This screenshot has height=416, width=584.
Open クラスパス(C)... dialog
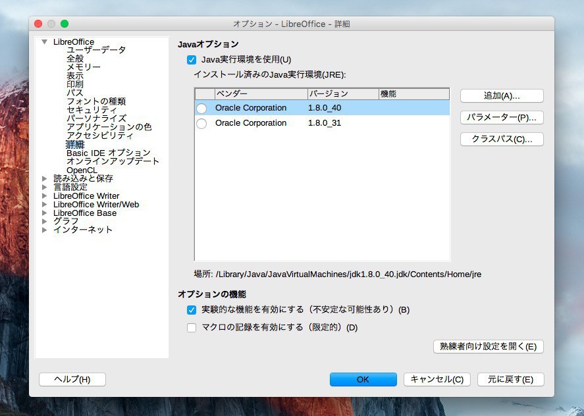click(x=502, y=140)
